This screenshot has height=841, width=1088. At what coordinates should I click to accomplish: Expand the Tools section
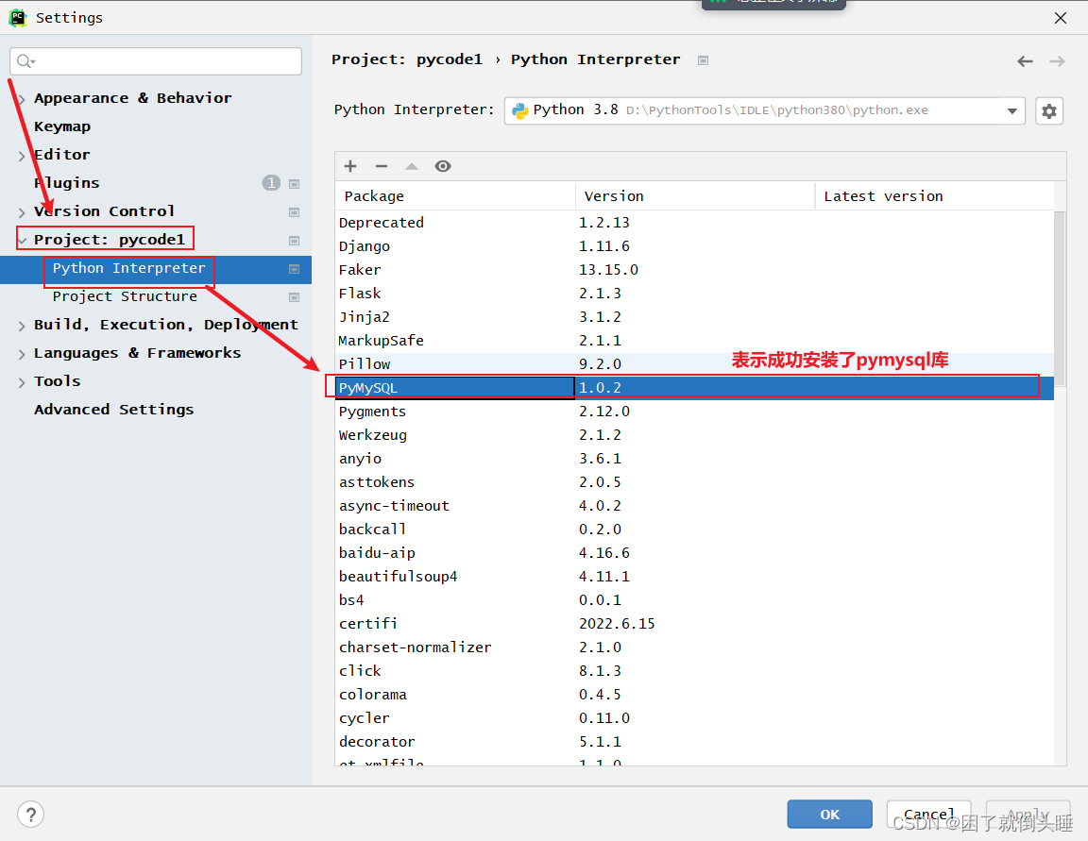point(22,382)
